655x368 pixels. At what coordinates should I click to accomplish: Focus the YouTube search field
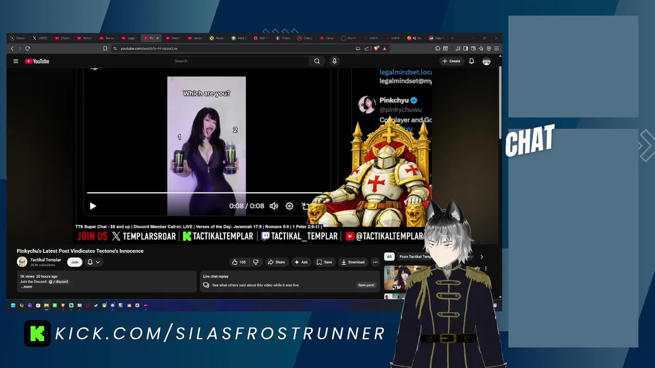click(239, 61)
